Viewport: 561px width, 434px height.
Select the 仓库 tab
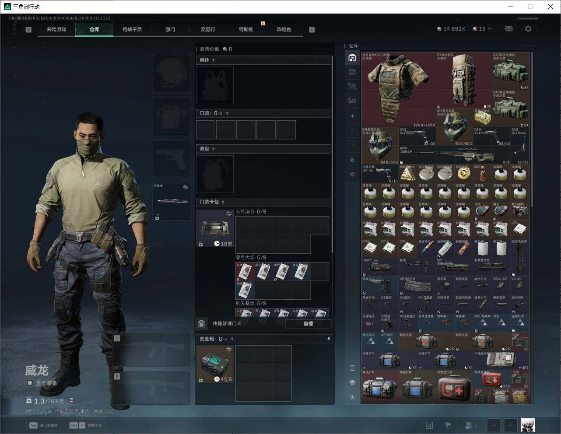click(x=94, y=29)
